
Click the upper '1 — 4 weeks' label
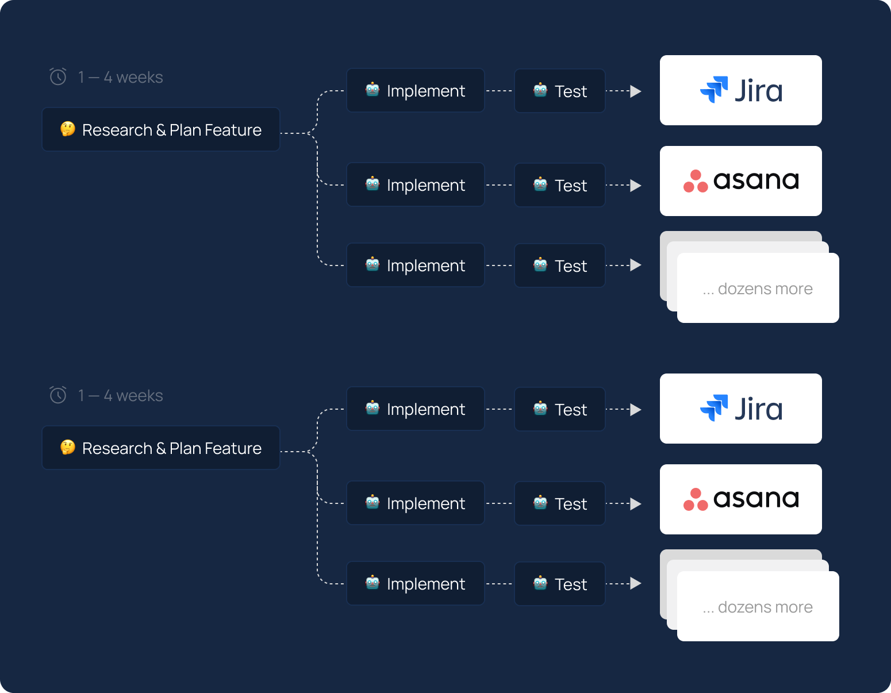[x=121, y=77]
